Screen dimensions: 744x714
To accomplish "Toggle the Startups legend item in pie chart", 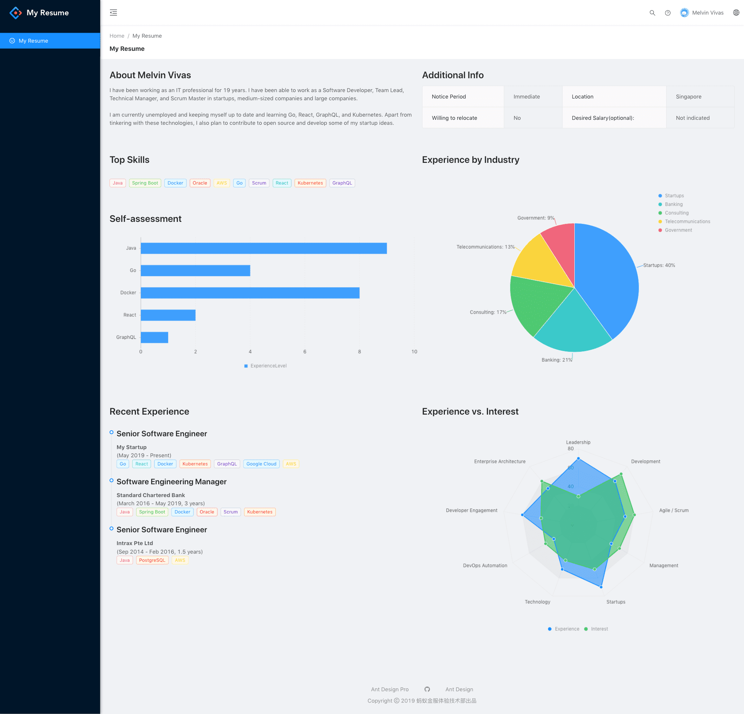I will (x=671, y=196).
